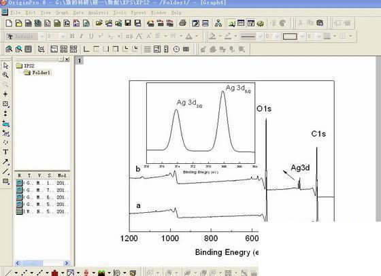Open the Line+Symbol plot dropdown arrow
This screenshot has width=381, height=276.
point(47,273)
